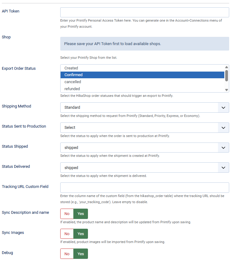The width and height of the screenshot is (231, 261).
Task: Open the Shipping Method dropdown
Action: [x=145, y=108]
